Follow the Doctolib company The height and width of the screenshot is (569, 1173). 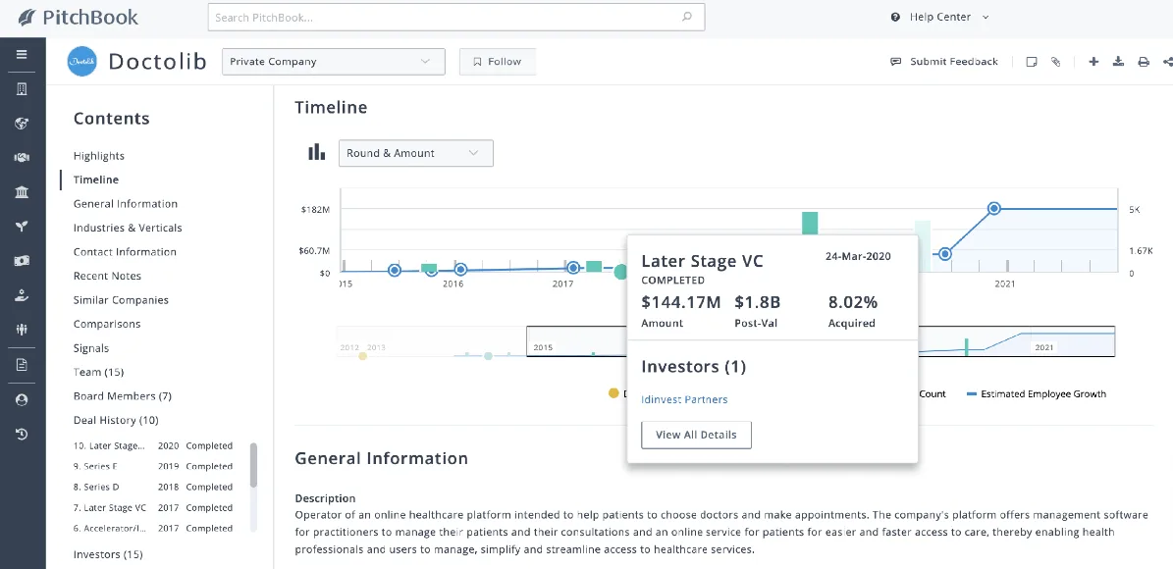pyautogui.click(x=498, y=61)
